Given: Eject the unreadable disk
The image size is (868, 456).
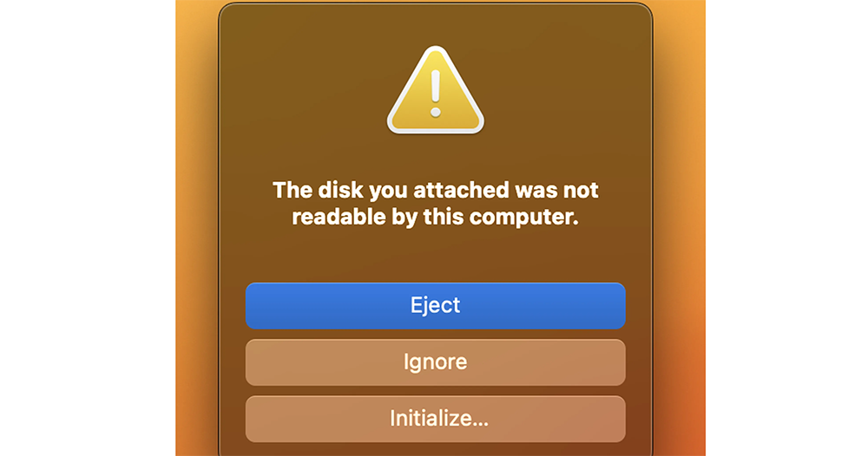Looking at the screenshot, I should click(x=435, y=306).
